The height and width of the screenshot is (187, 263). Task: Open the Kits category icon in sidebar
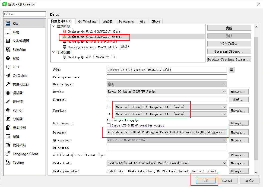[8, 23]
